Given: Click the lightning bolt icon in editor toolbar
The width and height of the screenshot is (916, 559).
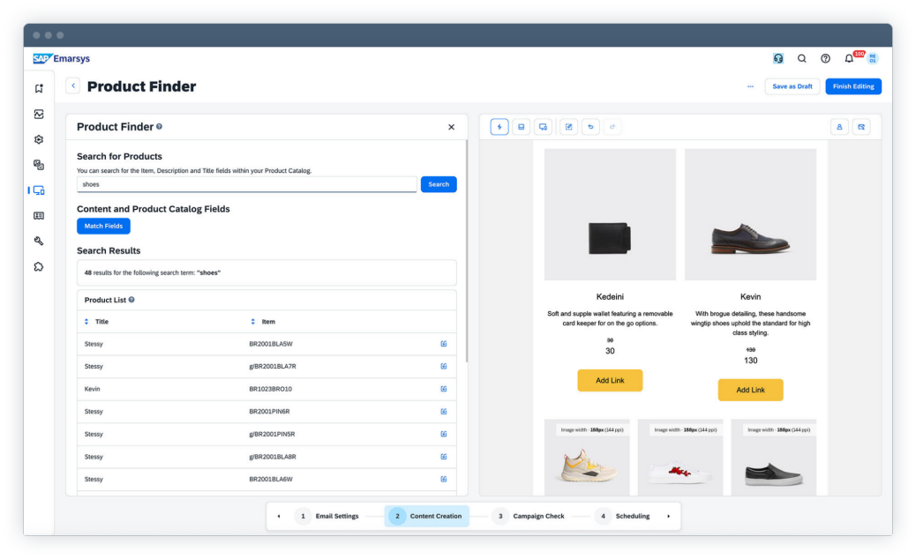Looking at the screenshot, I should point(499,127).
